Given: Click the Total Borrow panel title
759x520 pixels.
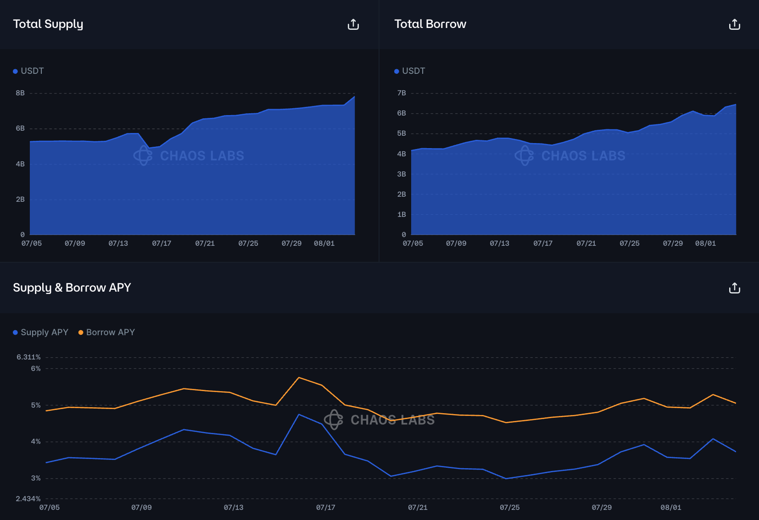Looking at the screenshot, I should [x=430, y=24].
